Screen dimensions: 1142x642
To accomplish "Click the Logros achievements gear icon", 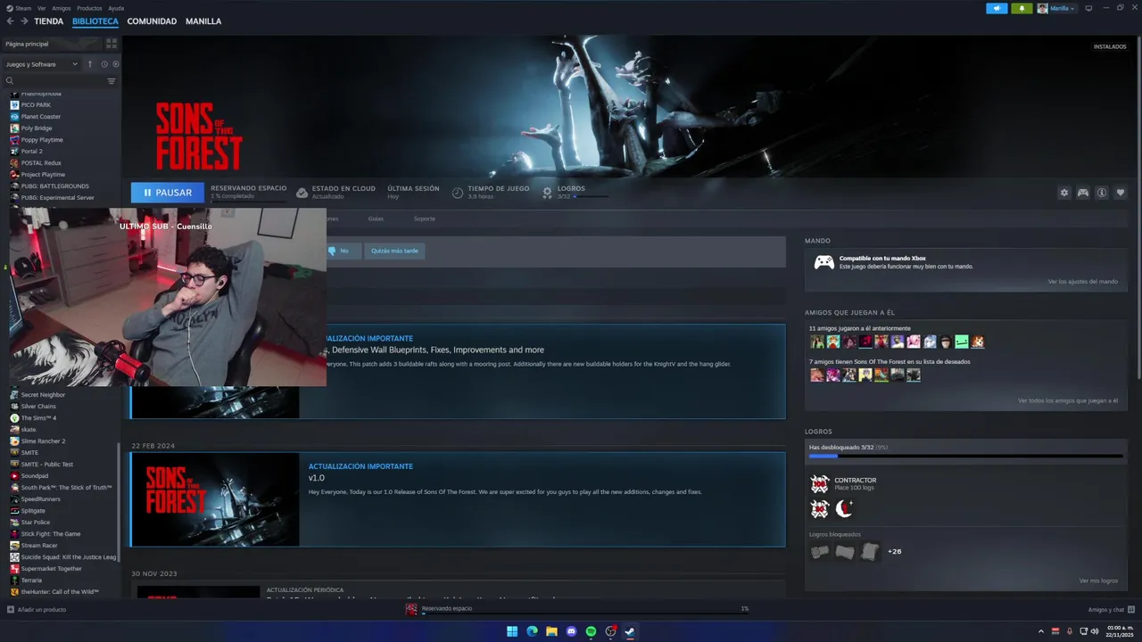I will click(548, 193).
